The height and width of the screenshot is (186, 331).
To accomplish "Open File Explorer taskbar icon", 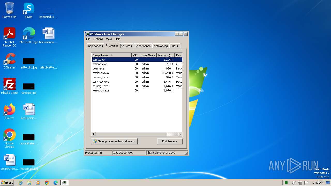I will point(29,183).
